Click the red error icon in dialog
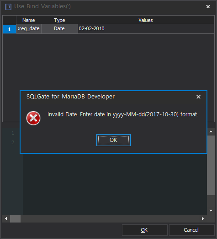217x239 pixels. tap(33, 118)
